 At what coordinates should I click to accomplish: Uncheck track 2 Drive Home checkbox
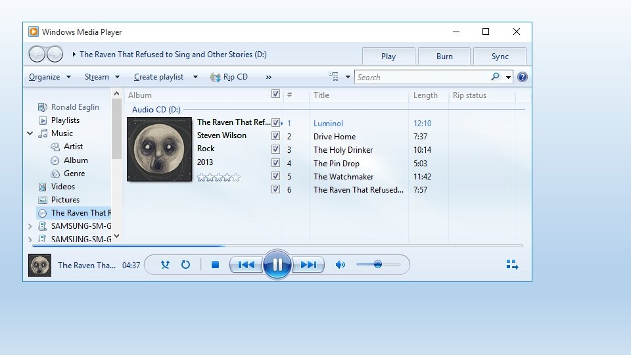275,135
